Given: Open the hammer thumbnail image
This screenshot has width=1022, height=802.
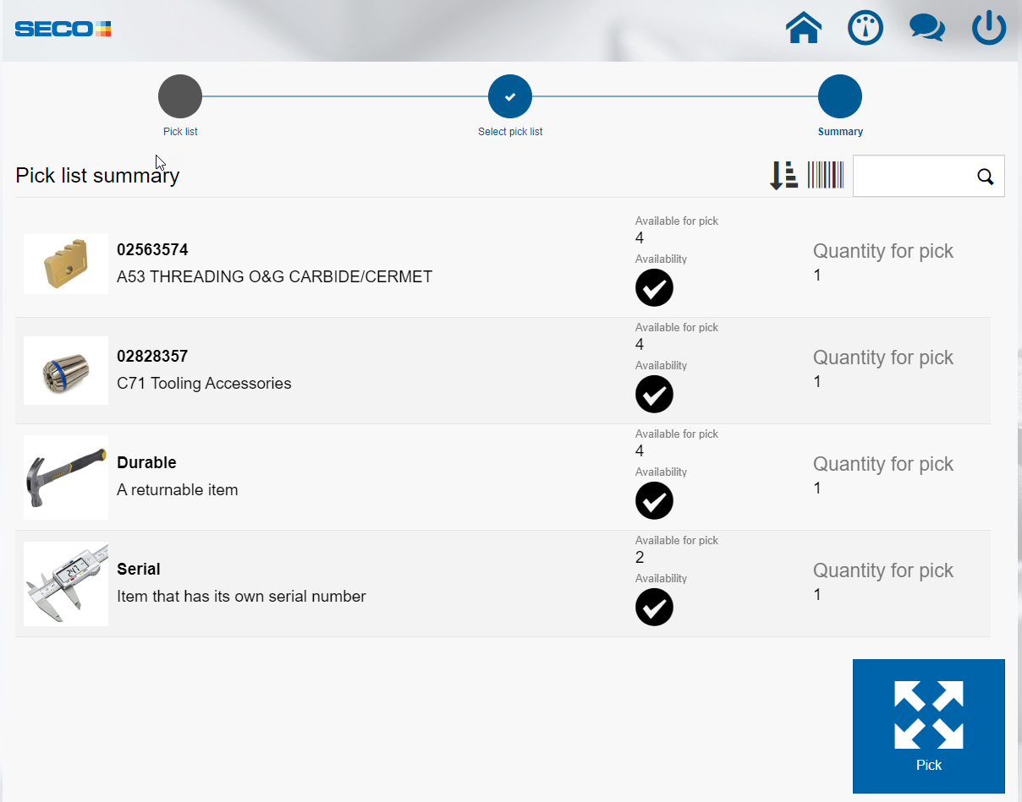Looking at the screenshot, I should [66, 477].
